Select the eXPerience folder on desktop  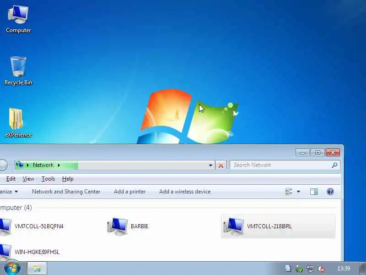pos(18,123)
